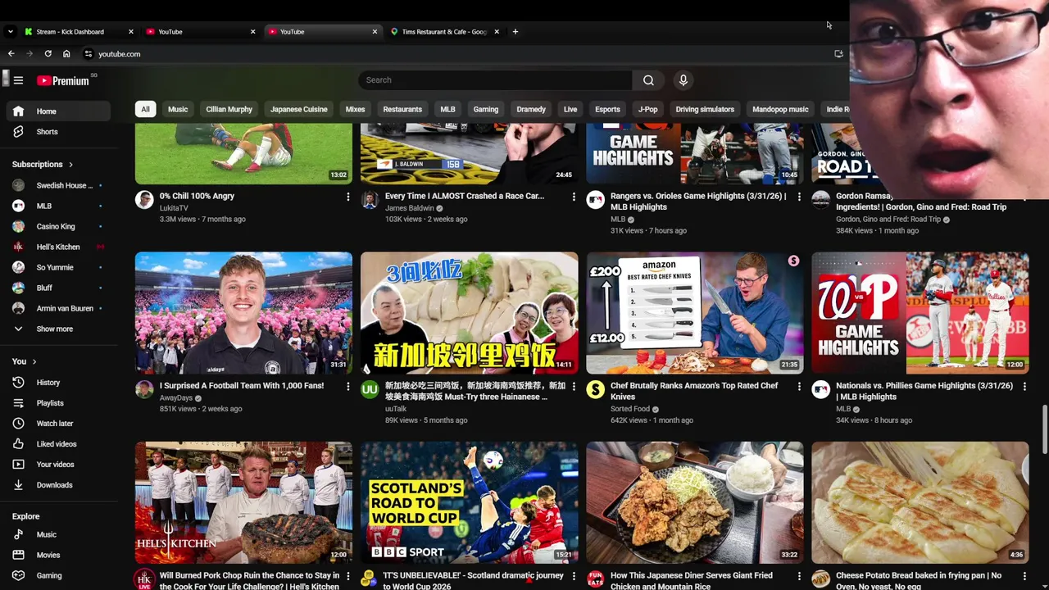Open Movies under Explore

(x=58, y=555)
